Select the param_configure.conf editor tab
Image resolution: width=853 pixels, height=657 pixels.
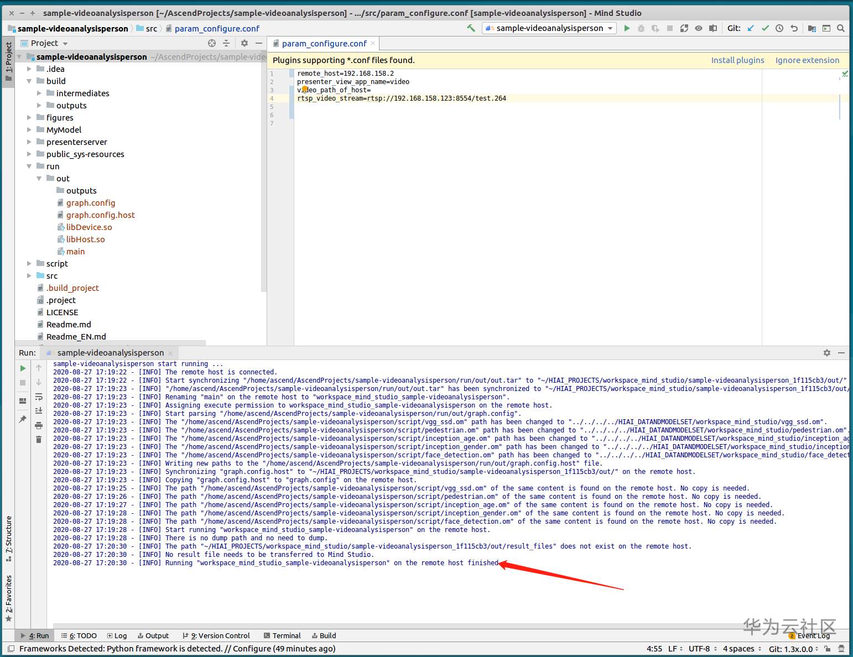coord(324,44)
